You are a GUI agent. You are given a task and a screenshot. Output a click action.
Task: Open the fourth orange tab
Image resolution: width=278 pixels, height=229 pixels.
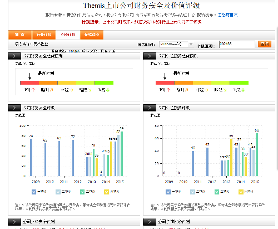[x=92, y=35]
